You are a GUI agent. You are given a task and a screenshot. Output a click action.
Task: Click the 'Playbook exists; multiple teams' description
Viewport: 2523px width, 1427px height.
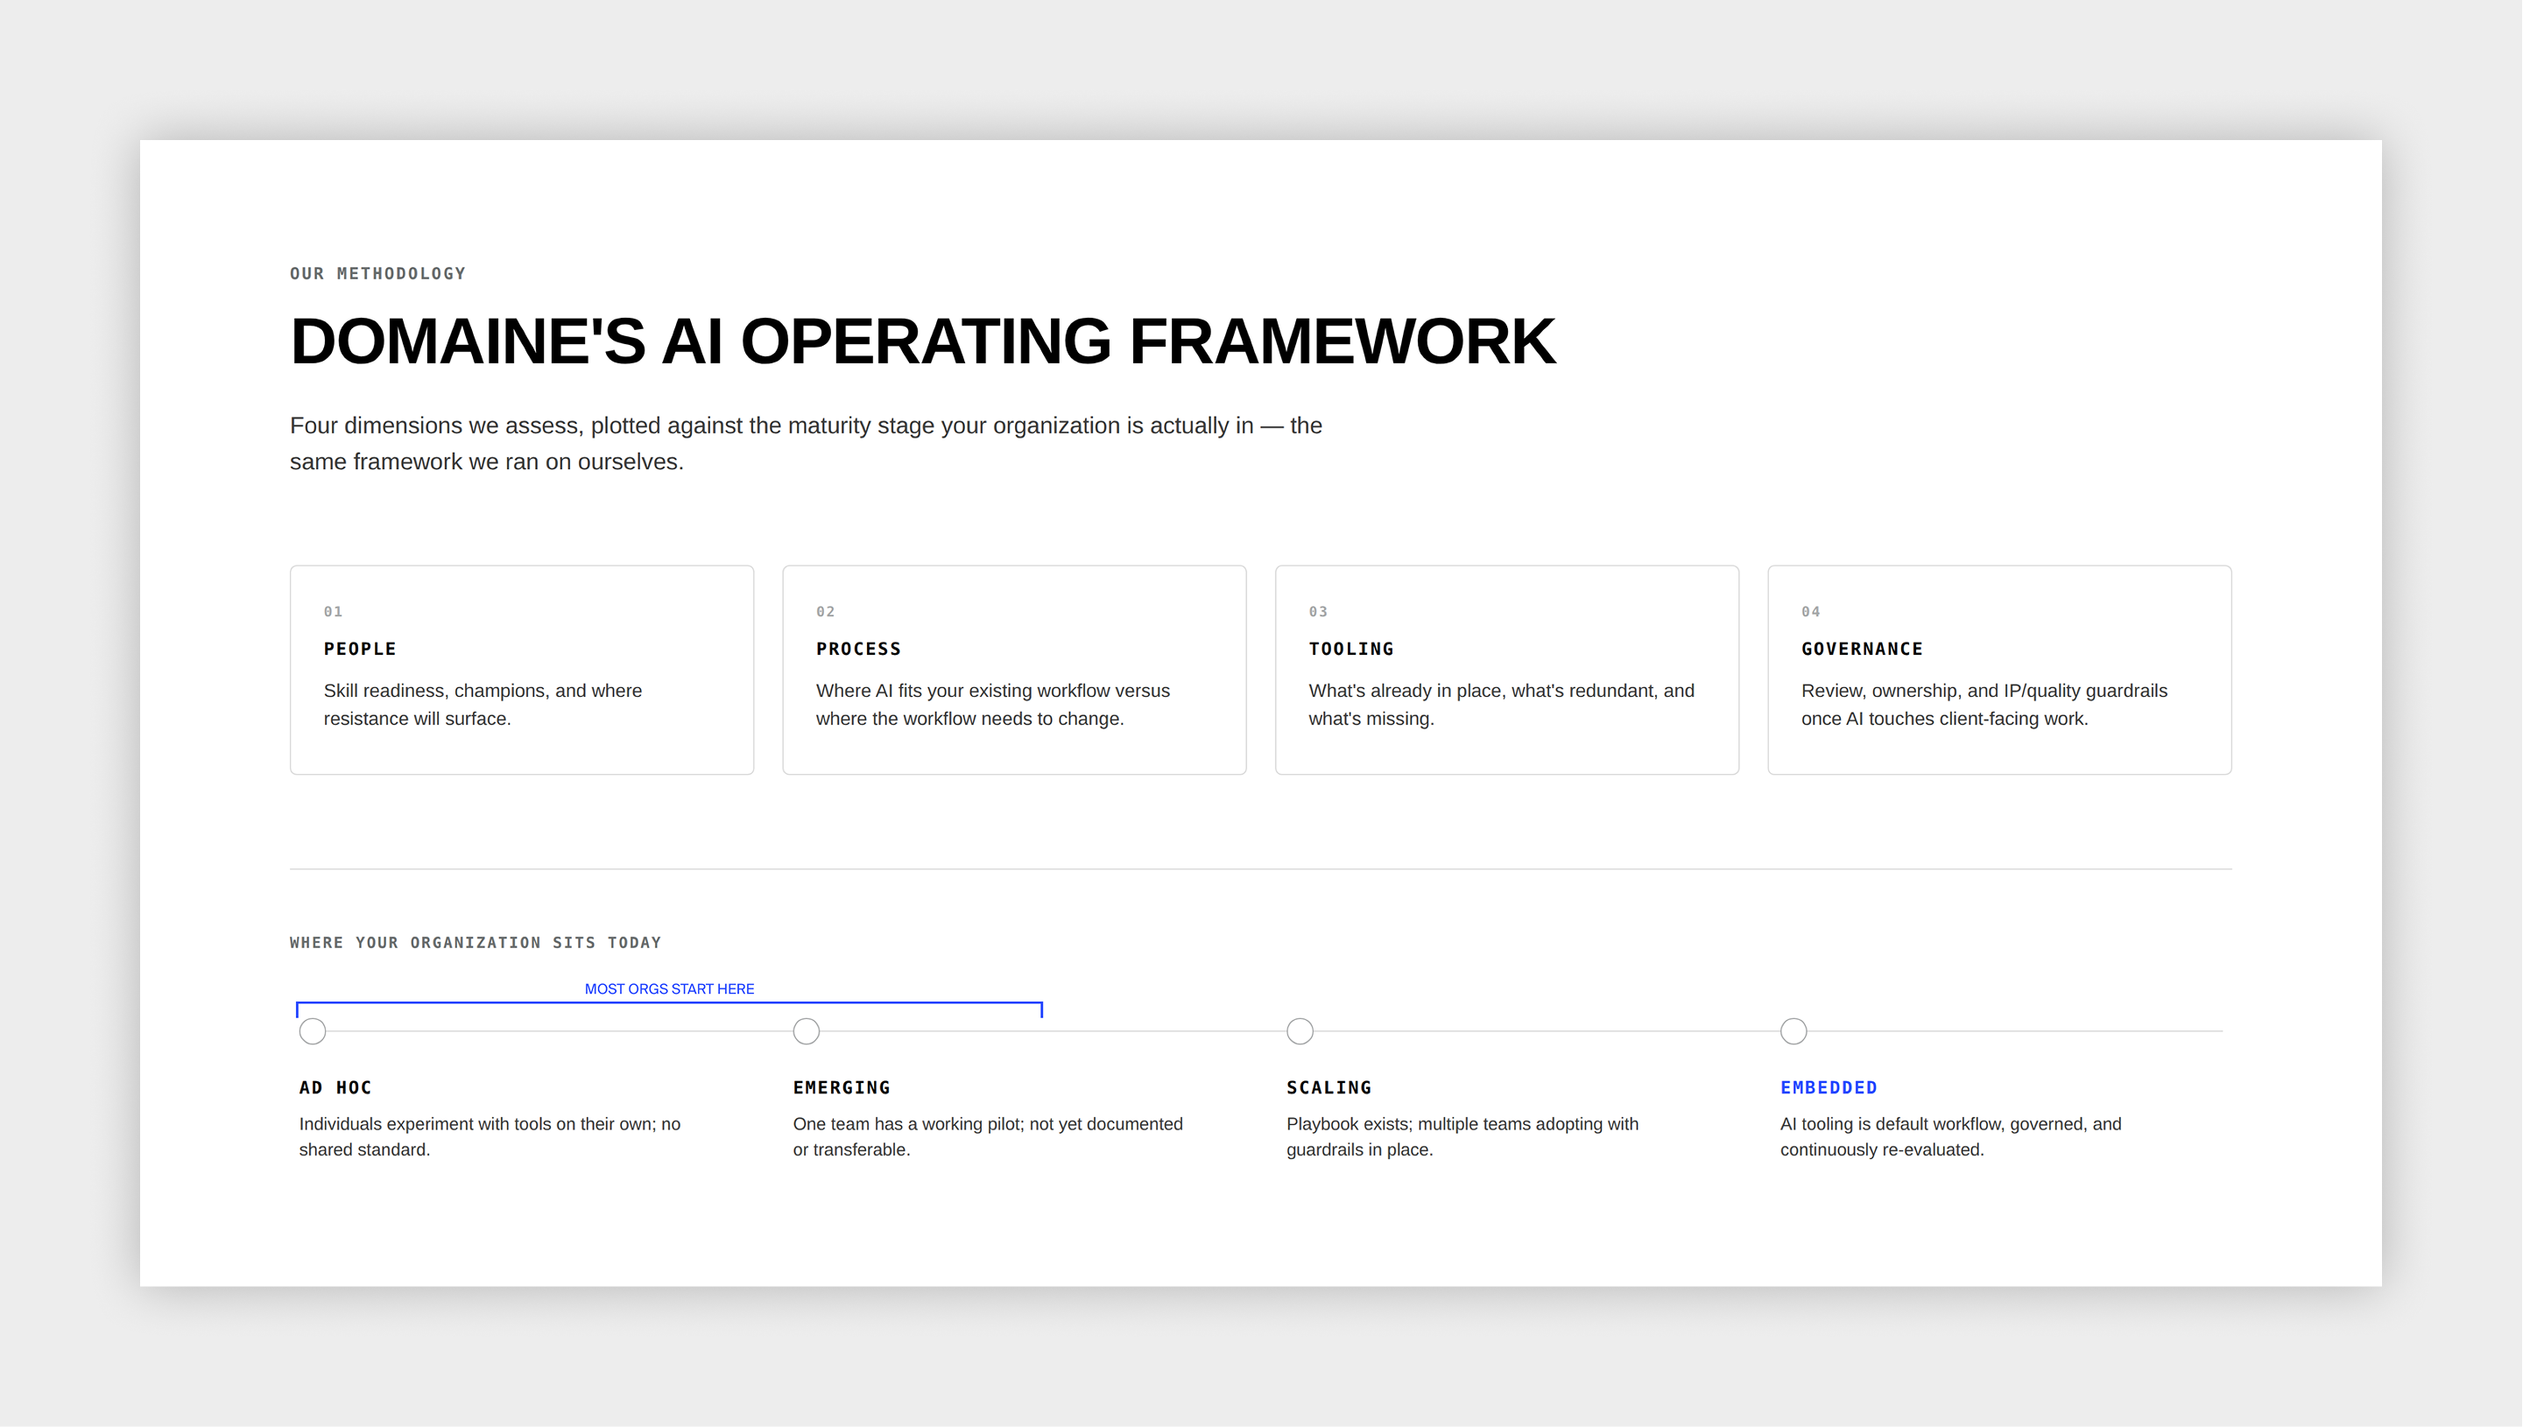tap(1462, 1137)
